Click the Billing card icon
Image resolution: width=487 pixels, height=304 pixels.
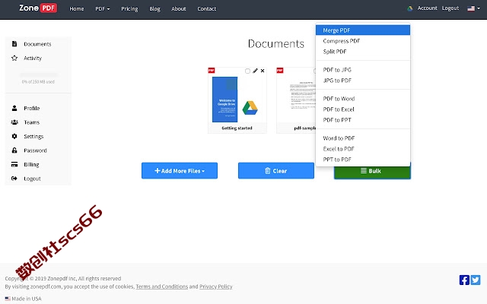point(14,164)
